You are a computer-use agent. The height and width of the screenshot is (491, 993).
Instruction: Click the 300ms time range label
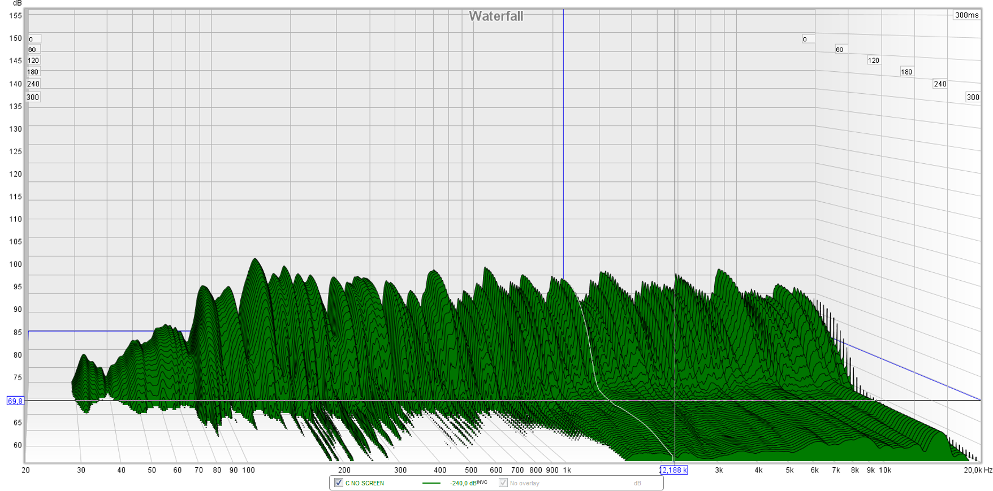[966, 15]
